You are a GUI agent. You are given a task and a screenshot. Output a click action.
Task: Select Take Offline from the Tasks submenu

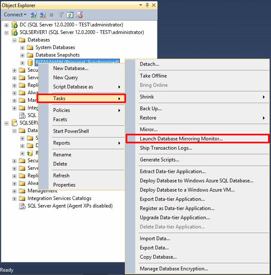pos(153,76)
